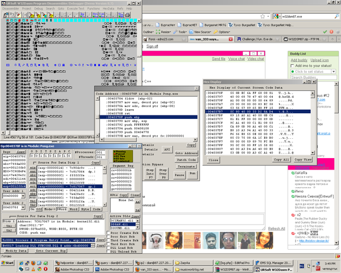341x273 pixels.
Task: Click Copy All in Hex Display window
Action: point(281,160)
